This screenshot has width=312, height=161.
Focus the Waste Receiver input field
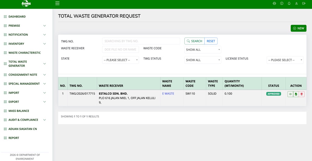coord(121,50)
